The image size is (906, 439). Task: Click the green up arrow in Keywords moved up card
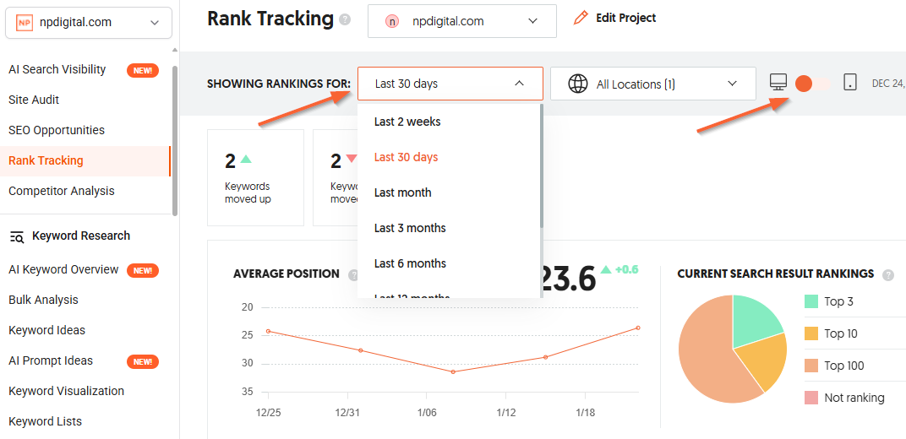(x=246, y=159)
